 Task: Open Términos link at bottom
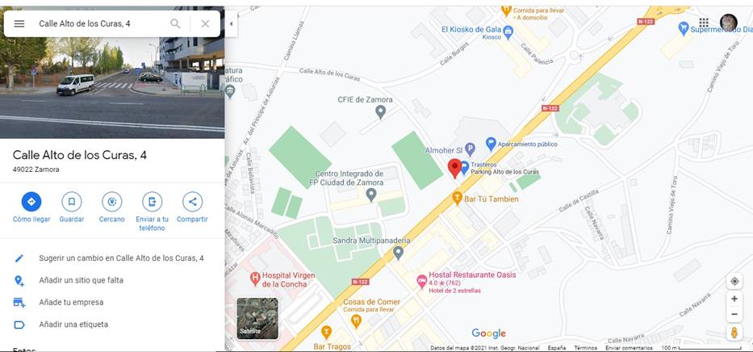click(585, 348)
